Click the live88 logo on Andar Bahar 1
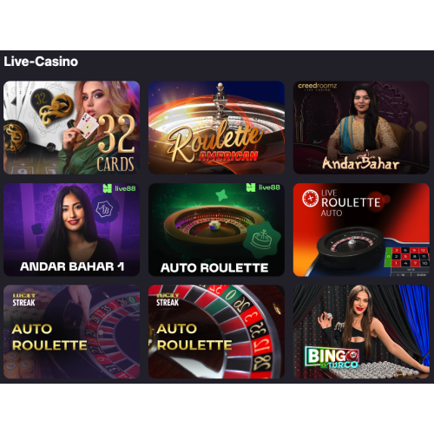434x434 pixels. pos(119,188)
